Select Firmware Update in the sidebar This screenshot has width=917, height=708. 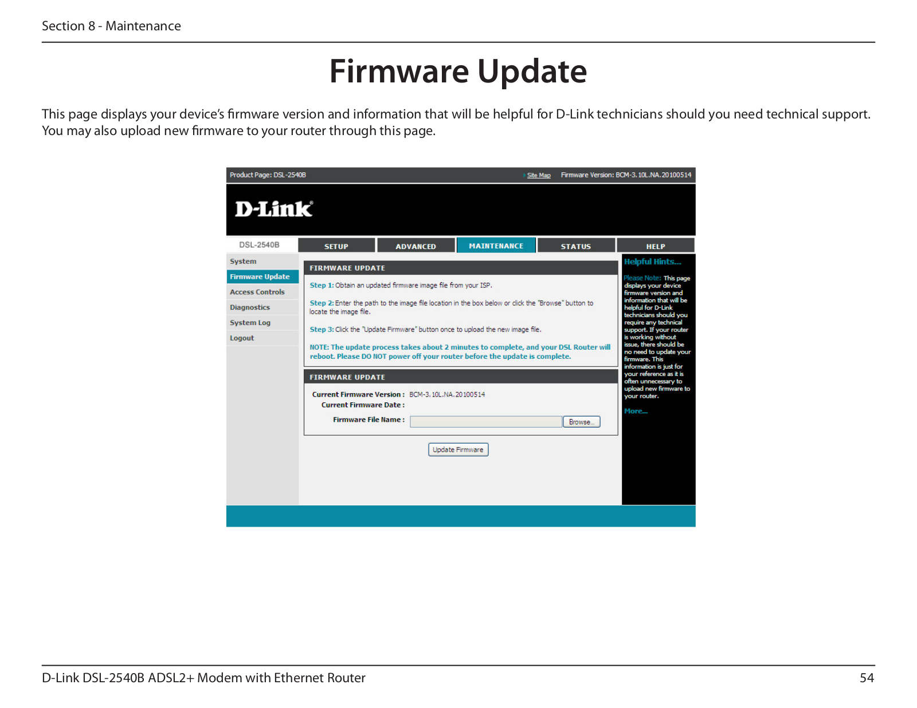pyautogui.click(x=262, y=276)
